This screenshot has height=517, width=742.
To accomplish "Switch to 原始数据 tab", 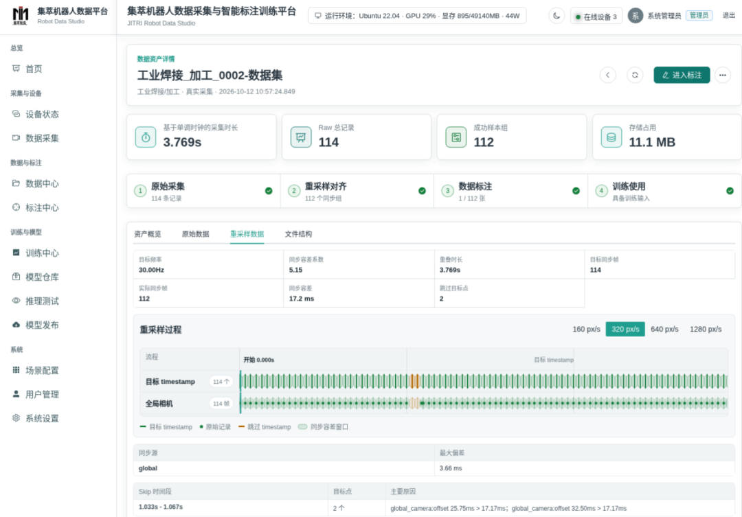I will pyautogui.click(x=195, y=234).
